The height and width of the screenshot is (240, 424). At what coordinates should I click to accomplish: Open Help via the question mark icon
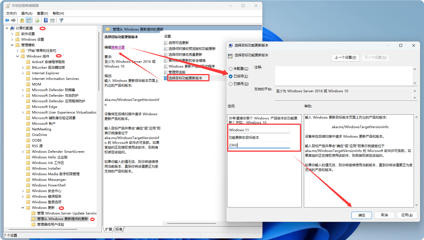click(x=46, y=20)
